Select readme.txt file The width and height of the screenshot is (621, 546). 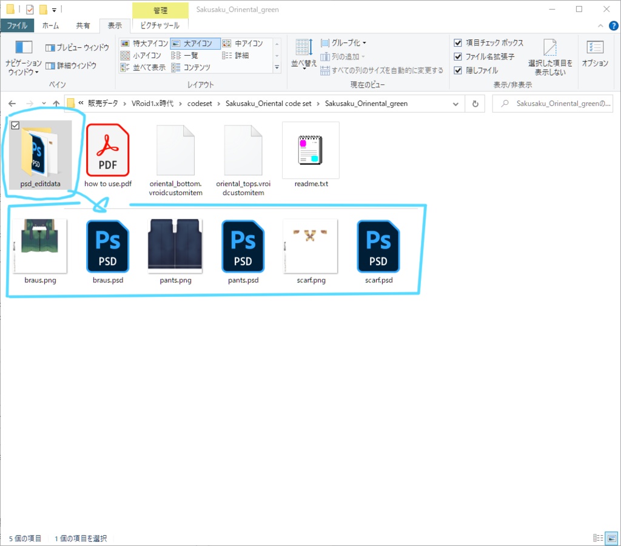[x=311, y=155]
